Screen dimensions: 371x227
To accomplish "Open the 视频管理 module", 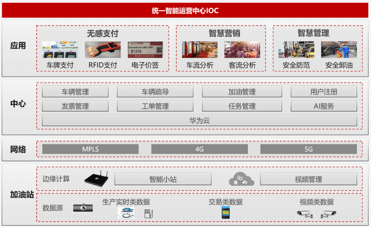I will click(308, 179).
